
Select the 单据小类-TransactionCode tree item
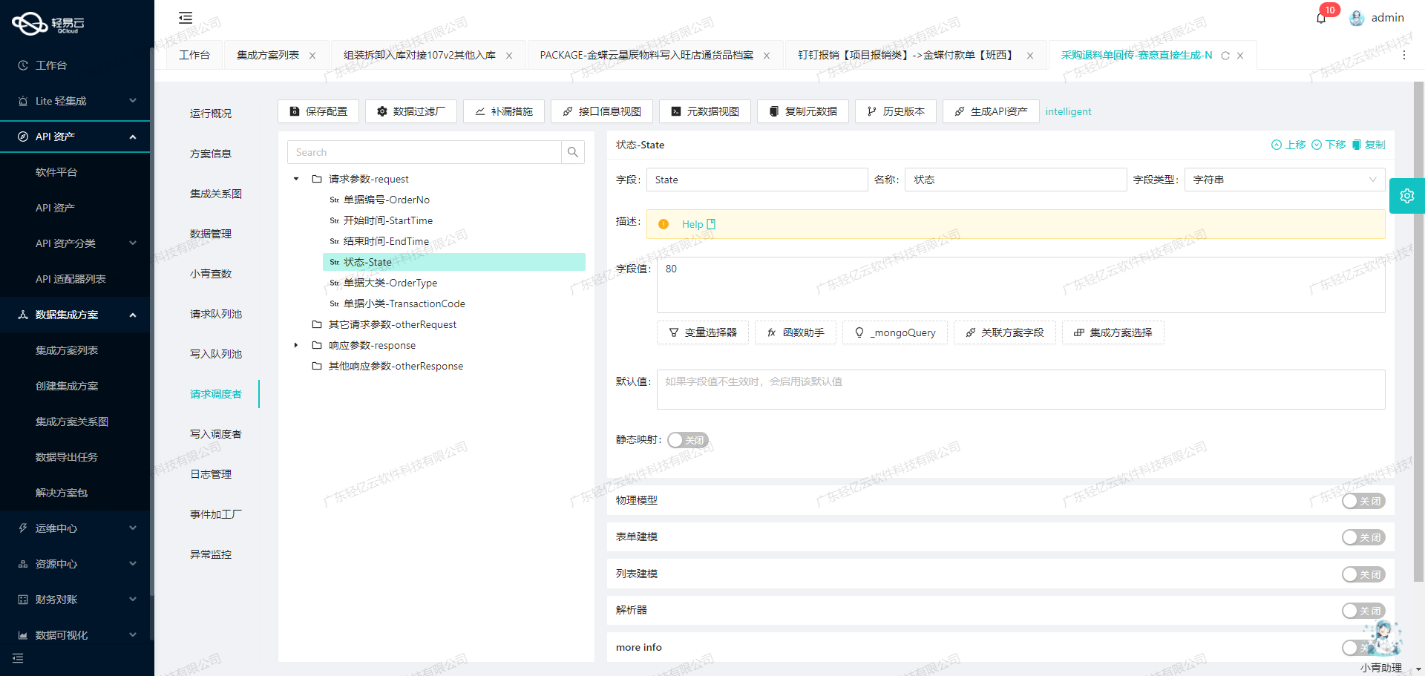(404, 303)
